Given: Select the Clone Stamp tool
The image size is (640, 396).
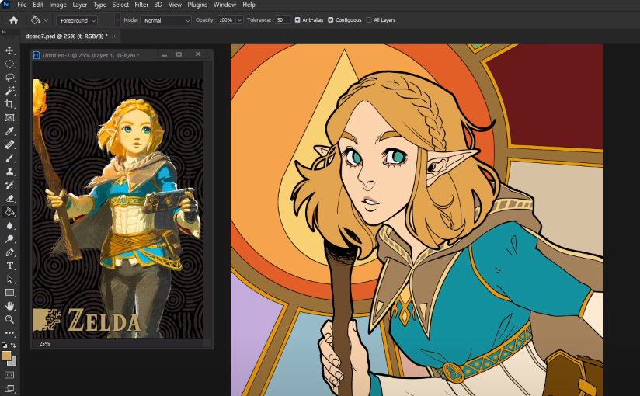Looking at the screenshot, I should tap(9, 172).
